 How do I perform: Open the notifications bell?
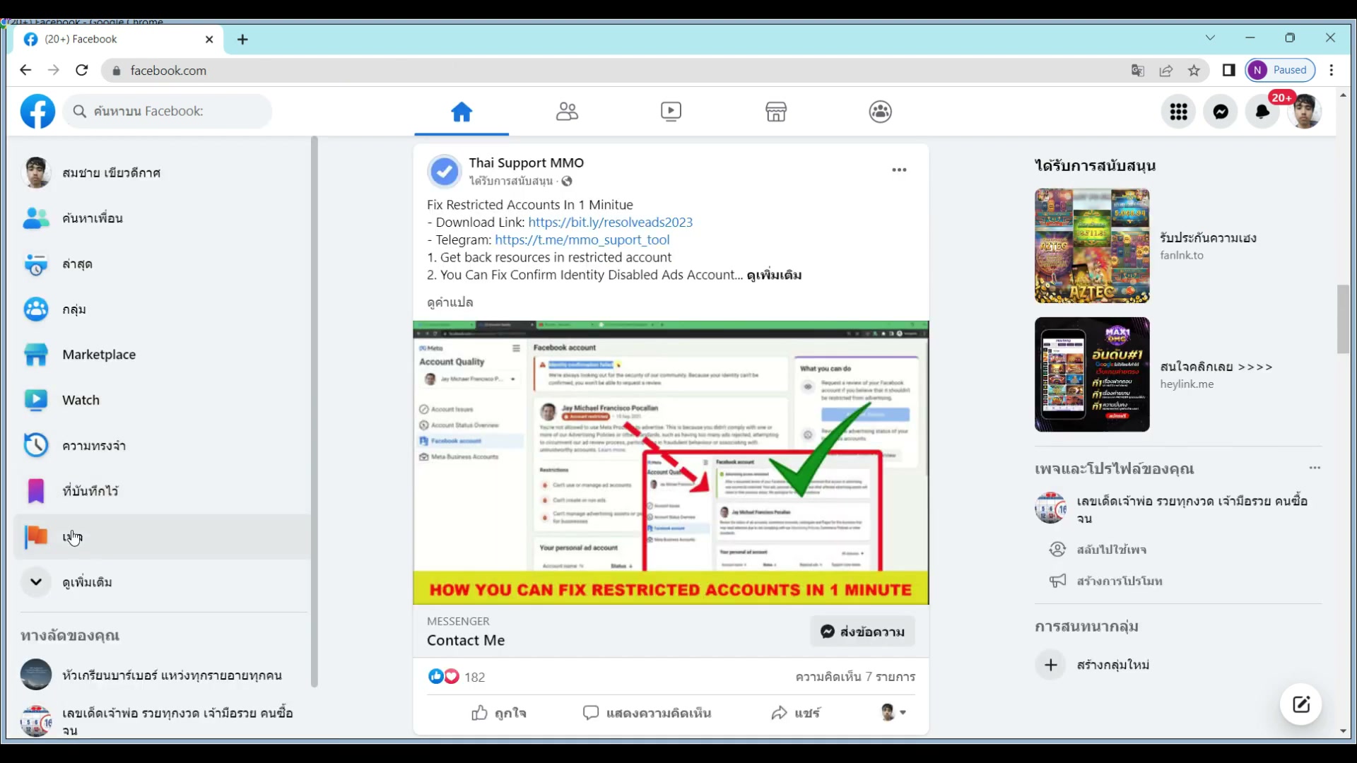1262,112
